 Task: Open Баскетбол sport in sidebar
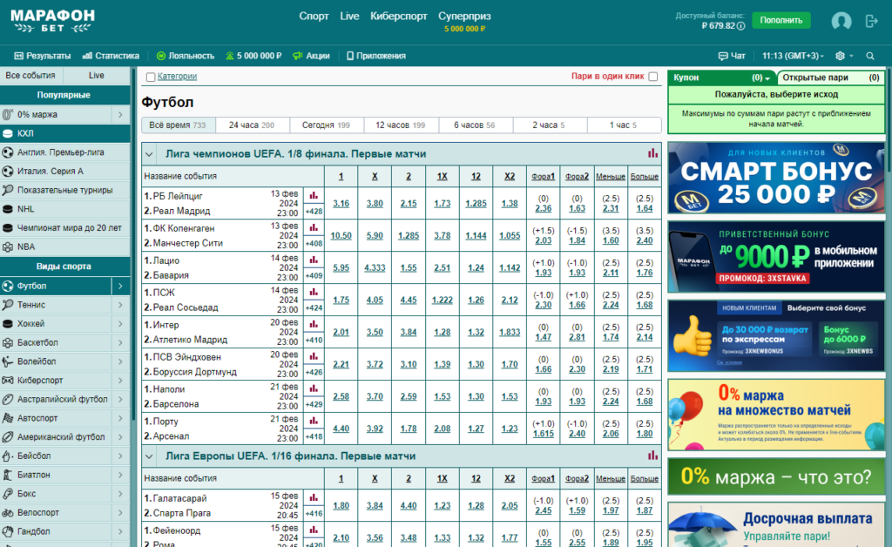pos(55,342)
